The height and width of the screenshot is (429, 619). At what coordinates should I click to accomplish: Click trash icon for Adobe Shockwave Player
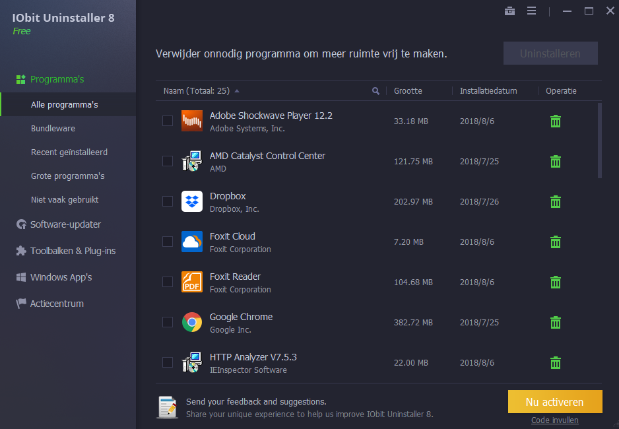(x=556, y=121)
